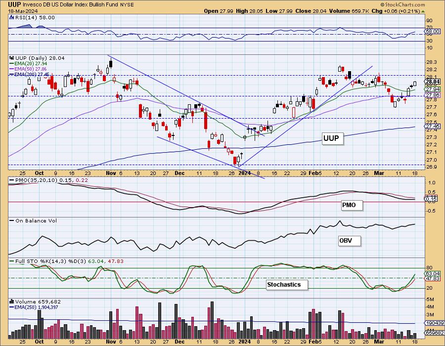Click the Oct label under the price chart
This screenshot has width=445, height=346.
pyautogui.click(x=39, y=173)
